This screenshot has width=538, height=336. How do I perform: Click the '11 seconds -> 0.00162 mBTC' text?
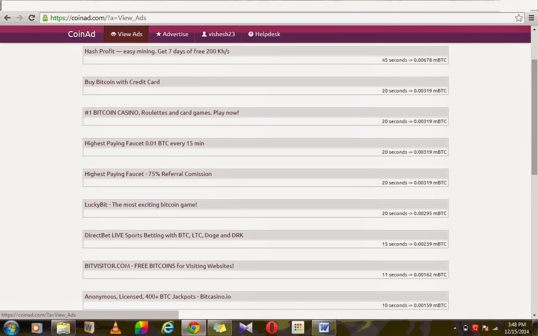tap(414, 275)
